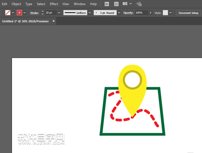This screenshot has width=202, height=153.
Task: Click the graphic Style swatch
Action: pyautogui.click(x=165, y=12)
